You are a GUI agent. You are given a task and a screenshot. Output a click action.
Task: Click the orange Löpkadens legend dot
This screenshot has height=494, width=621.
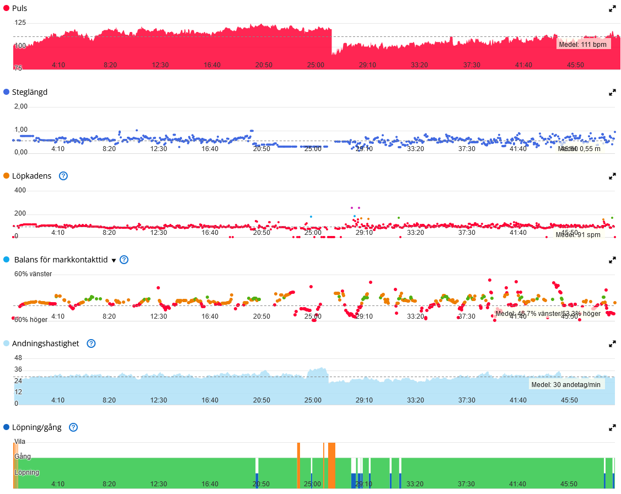pos(6,176)
